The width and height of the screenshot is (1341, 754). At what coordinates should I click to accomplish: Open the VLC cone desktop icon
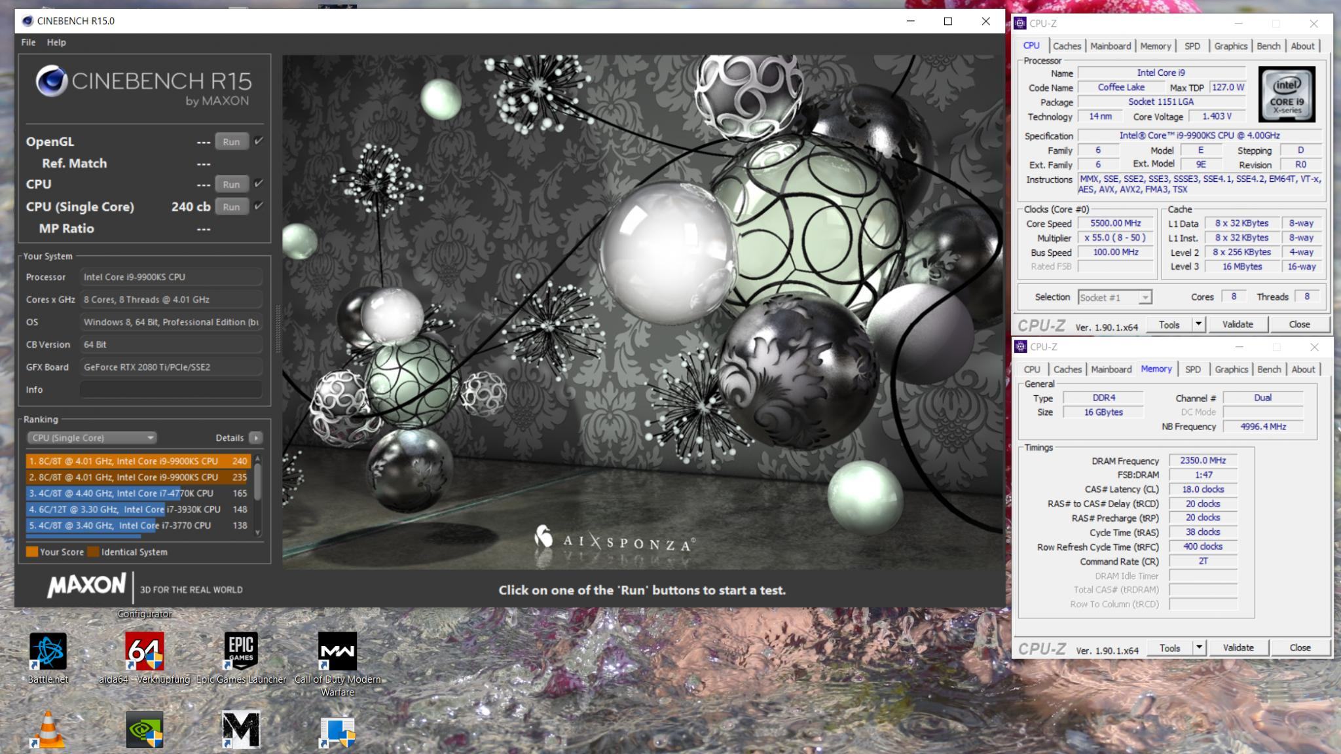coord(48,729)
